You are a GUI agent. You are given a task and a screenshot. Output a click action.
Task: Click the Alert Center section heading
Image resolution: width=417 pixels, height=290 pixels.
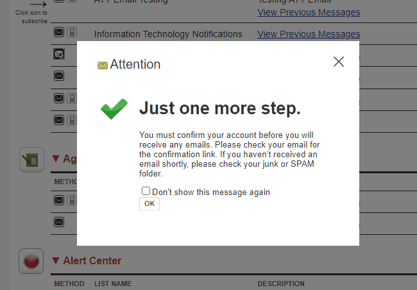92,260
